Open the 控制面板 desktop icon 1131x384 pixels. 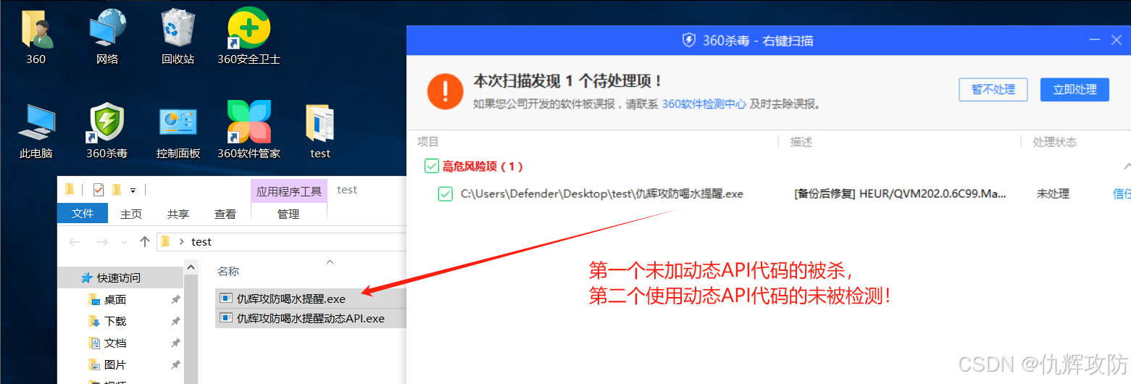[178, 132]
